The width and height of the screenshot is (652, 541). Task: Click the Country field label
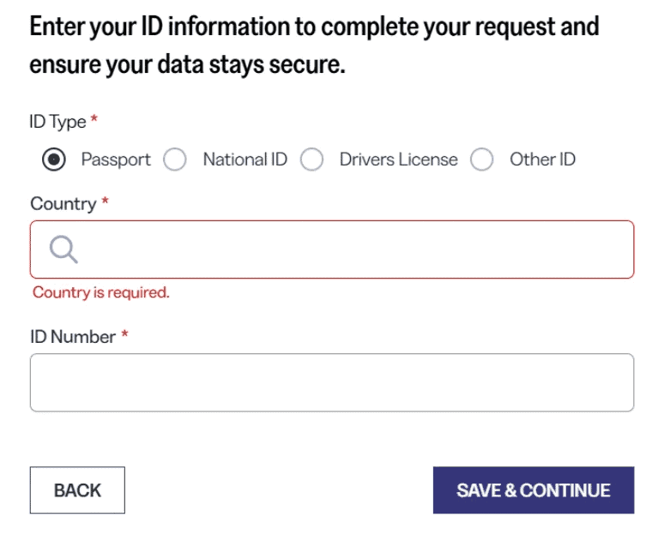63,203
